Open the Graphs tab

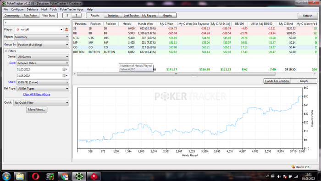[167, 15]
